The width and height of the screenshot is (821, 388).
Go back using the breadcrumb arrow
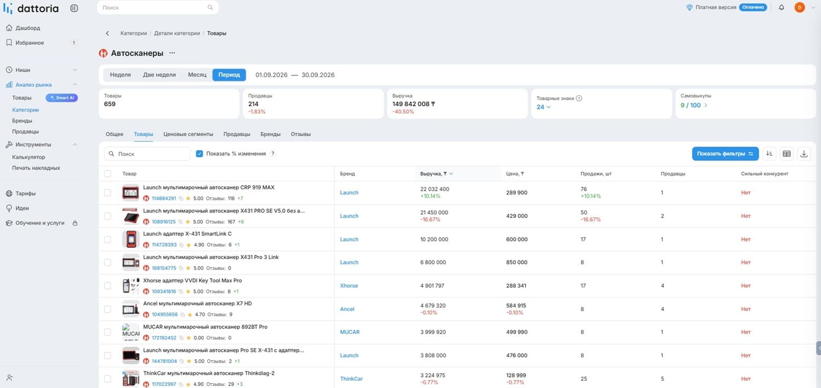107,33
